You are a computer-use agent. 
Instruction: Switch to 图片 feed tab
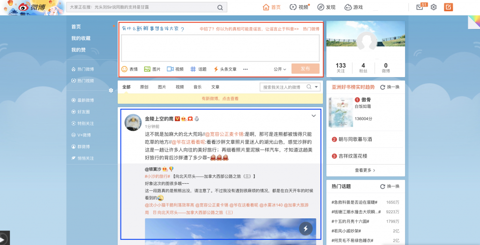point(162,87)
